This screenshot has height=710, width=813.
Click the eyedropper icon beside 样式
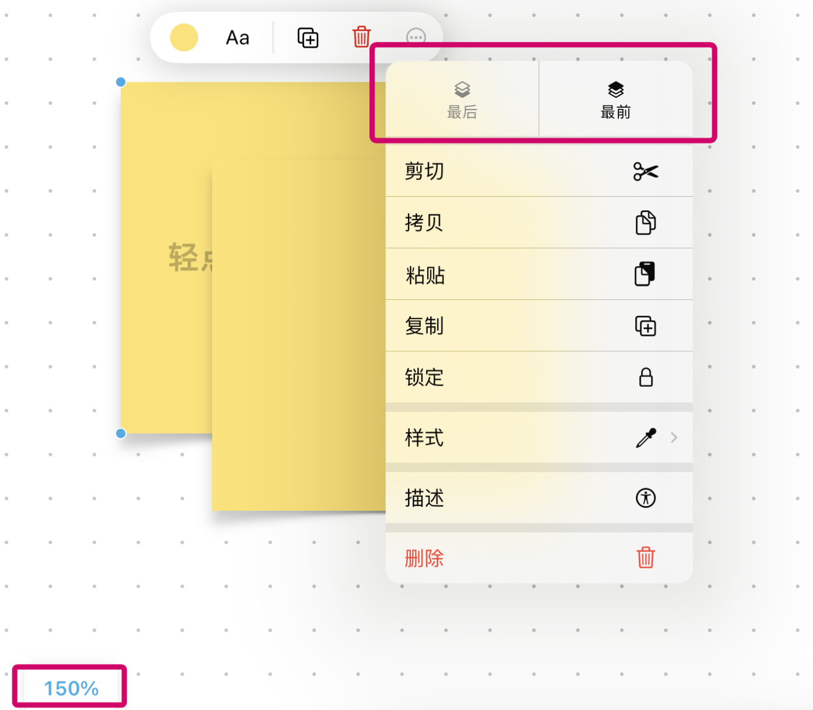point(647,437)
